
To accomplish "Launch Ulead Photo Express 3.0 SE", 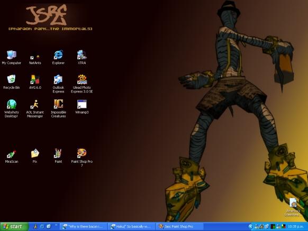I will pos(81,84).
